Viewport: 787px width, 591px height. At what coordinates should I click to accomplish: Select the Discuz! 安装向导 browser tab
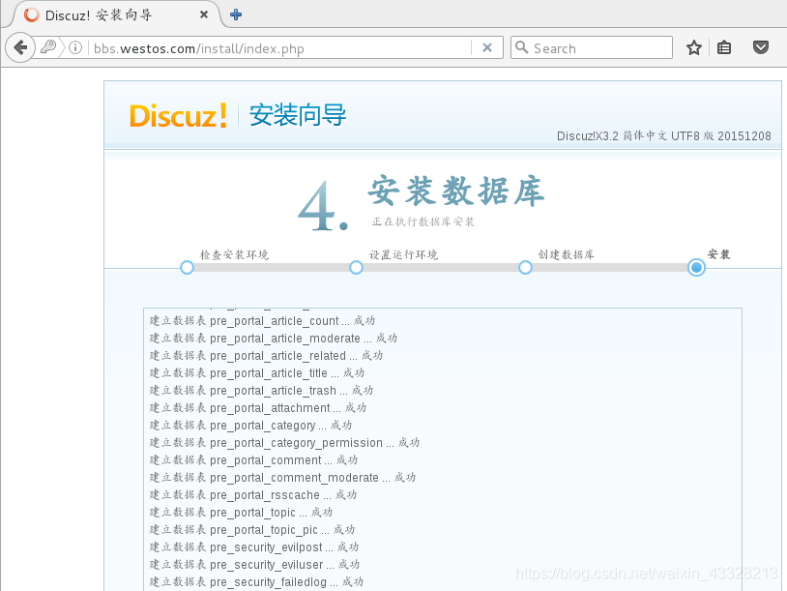115,15
